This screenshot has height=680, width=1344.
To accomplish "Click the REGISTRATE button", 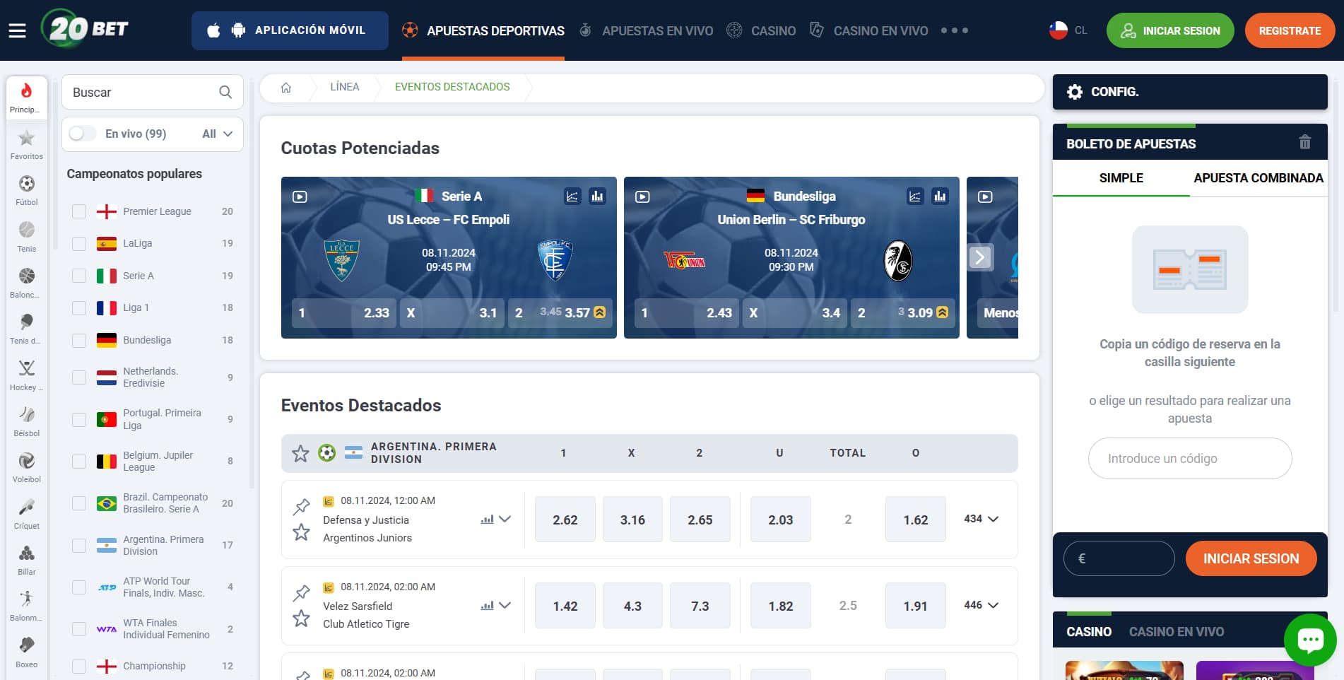I will (x=1289, y=30).
